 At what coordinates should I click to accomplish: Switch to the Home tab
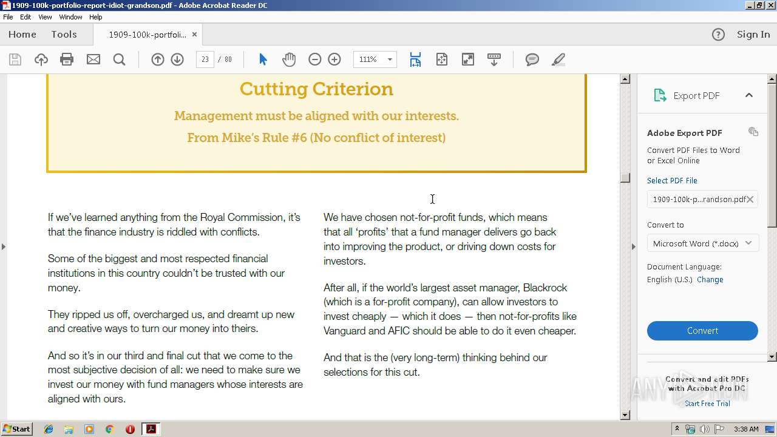(22, 35)
